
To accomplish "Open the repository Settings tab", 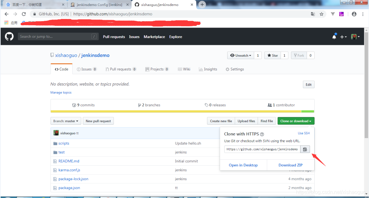I will pos(235,69).
